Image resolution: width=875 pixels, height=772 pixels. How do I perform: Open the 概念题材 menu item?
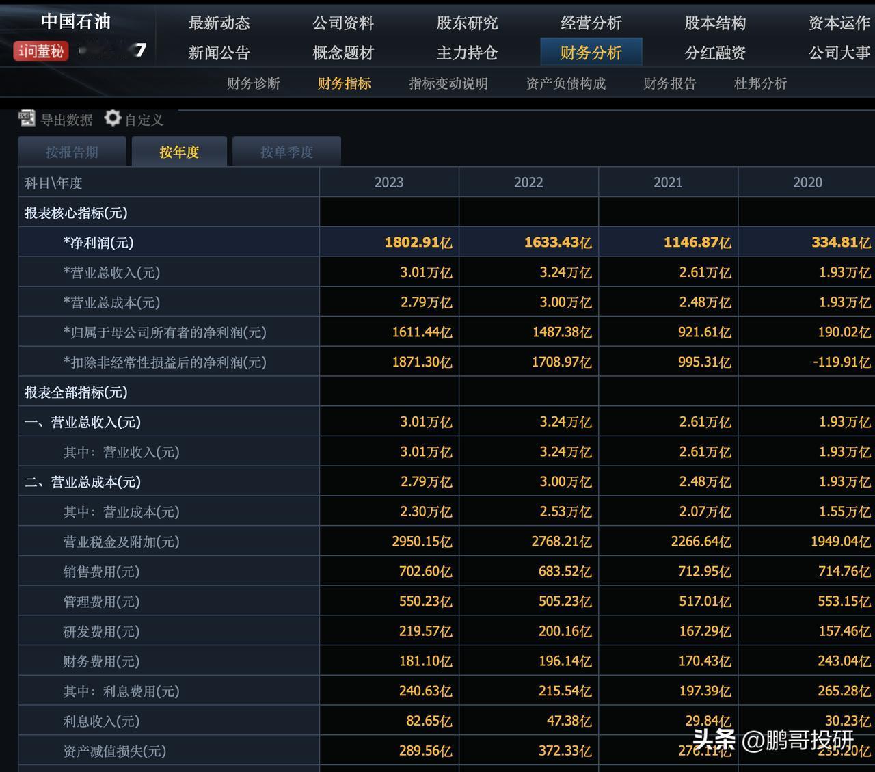[343, 53]
